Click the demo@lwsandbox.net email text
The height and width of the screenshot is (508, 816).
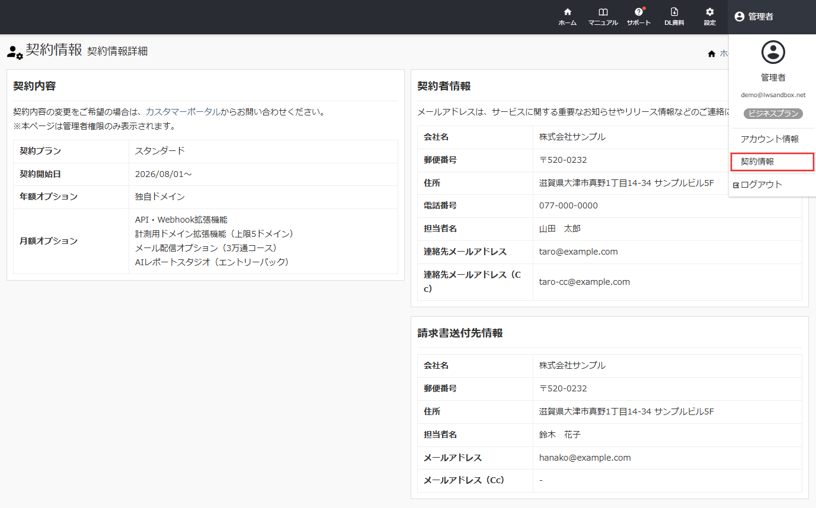[773, 95]
